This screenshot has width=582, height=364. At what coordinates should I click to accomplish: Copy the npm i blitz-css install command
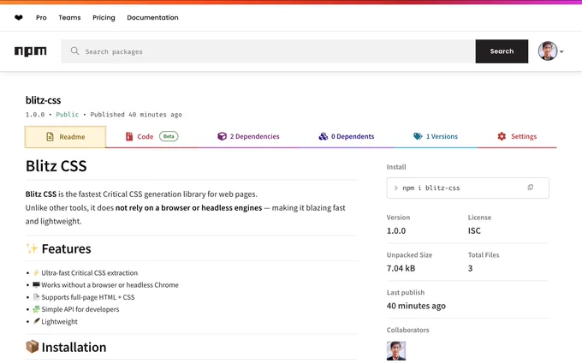(x=531, y=188)
